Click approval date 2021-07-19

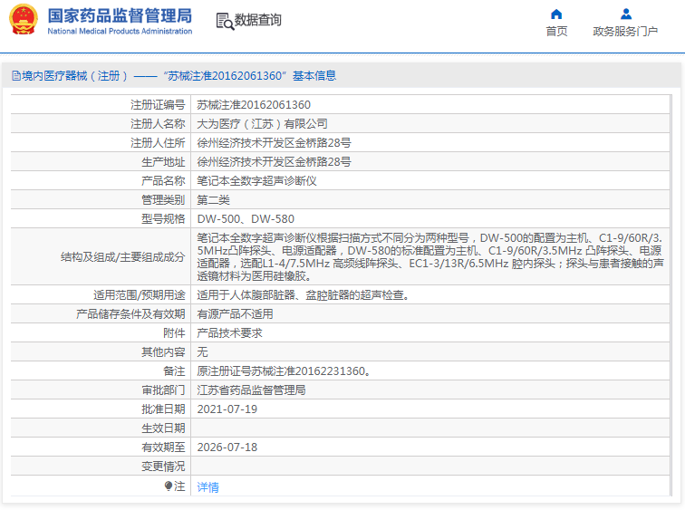[x=227, y=409]
